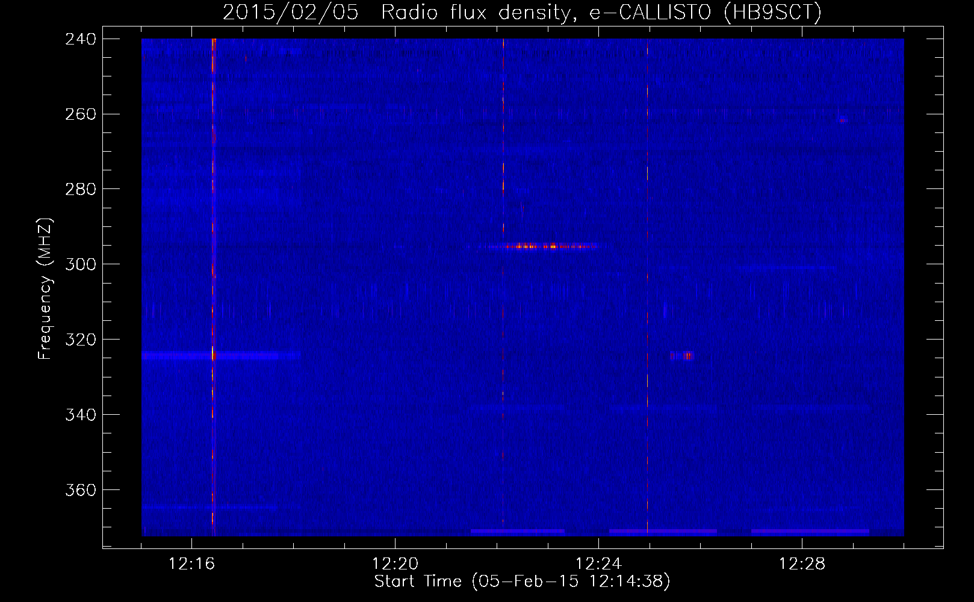Click the faint white vertical line at 12:25
This screenshot has width=974, height=602.
647,287
